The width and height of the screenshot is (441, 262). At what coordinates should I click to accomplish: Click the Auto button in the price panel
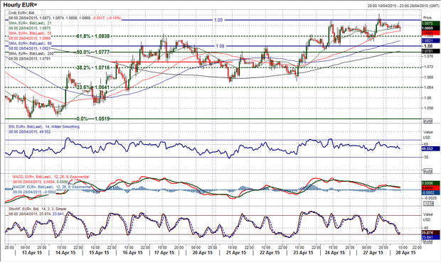click(x=427, y=121)
